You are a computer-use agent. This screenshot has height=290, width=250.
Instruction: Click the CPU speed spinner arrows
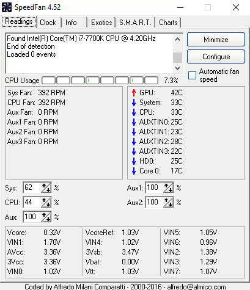point(46,202)
